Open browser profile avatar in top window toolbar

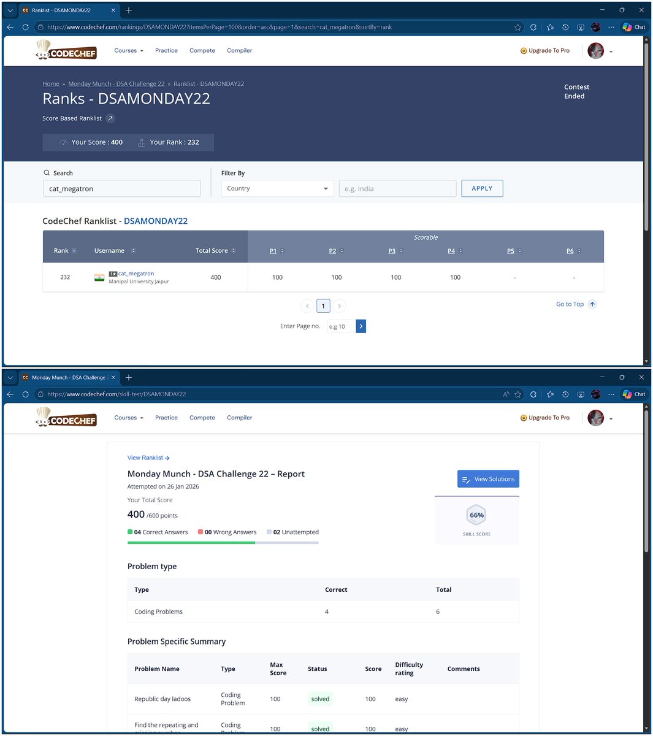coord(596,27)
